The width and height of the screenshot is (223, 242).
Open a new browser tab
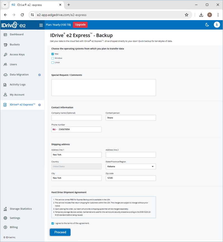point(69,5)
